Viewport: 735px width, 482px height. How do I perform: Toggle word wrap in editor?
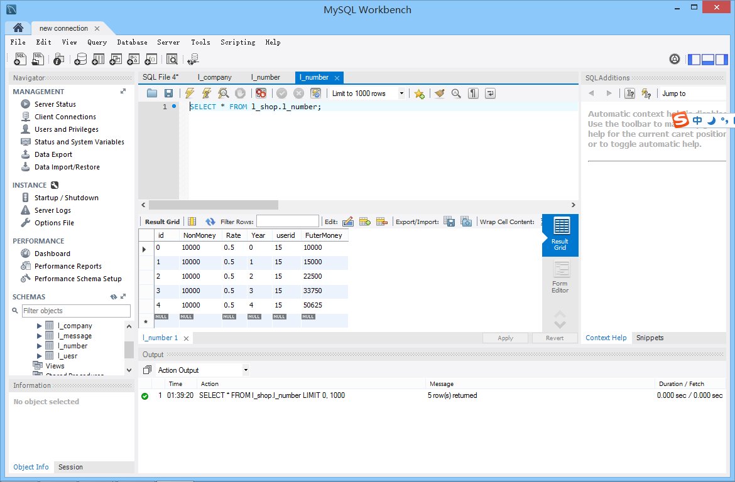490,94
